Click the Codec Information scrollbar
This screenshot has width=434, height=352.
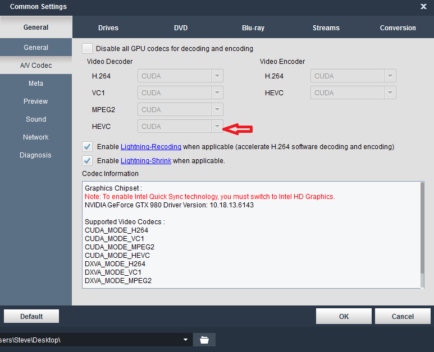tap(422, 235)
